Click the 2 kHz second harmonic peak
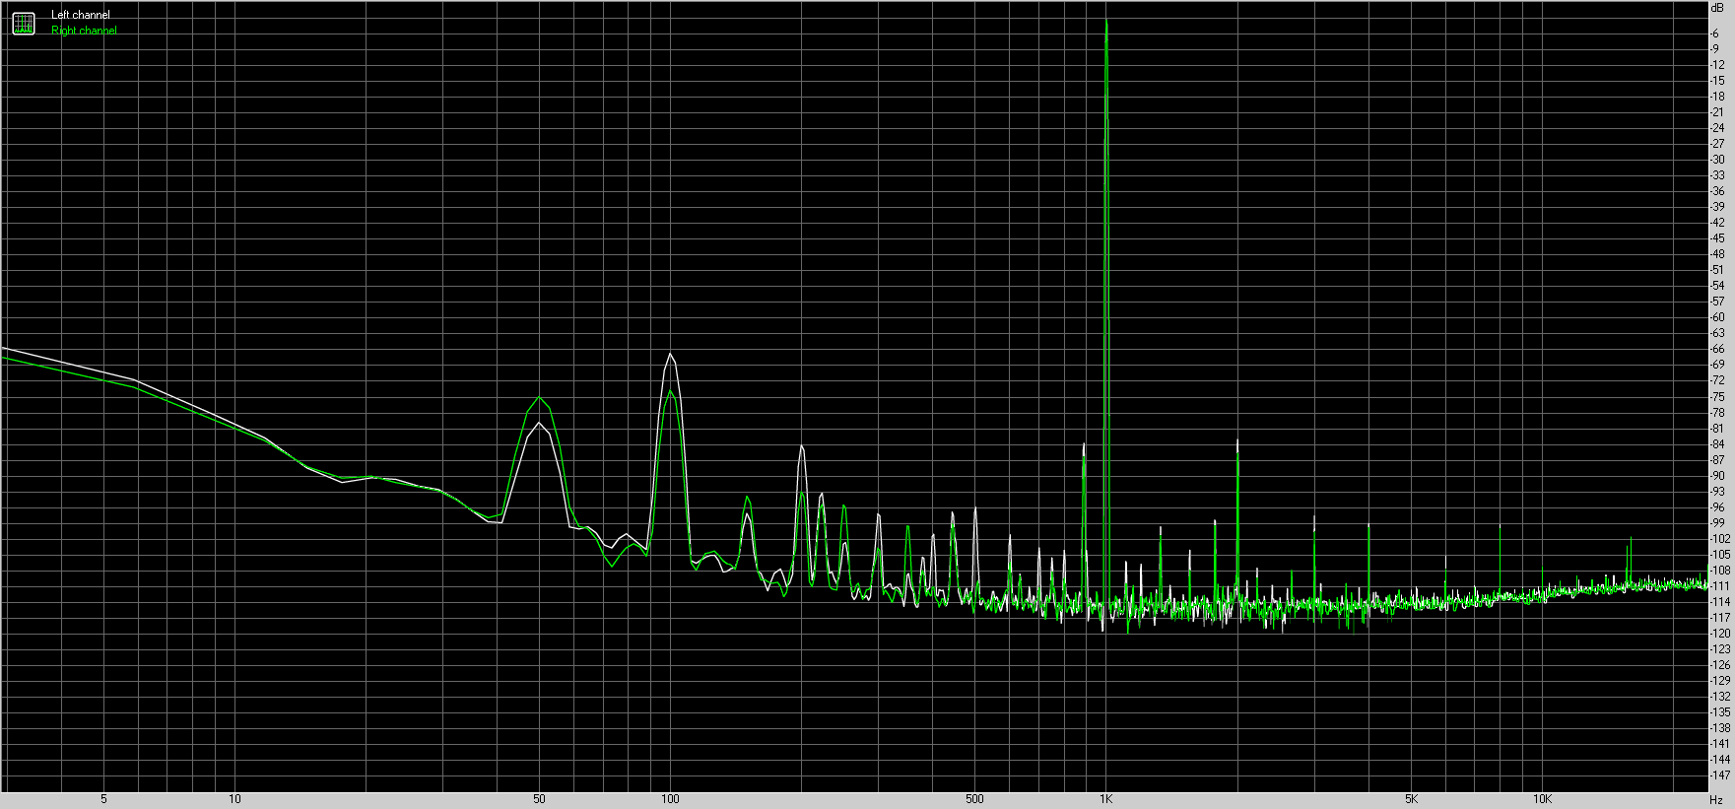Image resolution: width=1735 pixels, height=809 pixels. coord(1237,441)
